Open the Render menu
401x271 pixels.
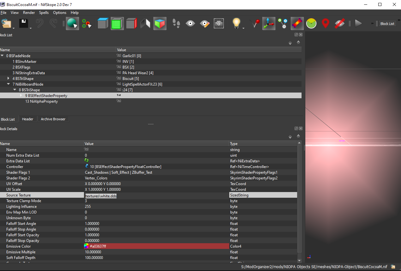tap(29, 13)
